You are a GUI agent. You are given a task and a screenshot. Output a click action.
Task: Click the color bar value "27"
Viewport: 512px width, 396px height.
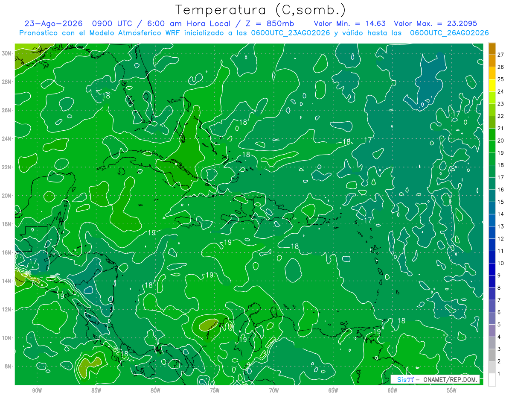click(500, 55)
